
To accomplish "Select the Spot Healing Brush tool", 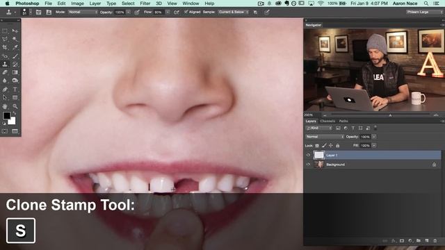I will [x=5, y=56].
